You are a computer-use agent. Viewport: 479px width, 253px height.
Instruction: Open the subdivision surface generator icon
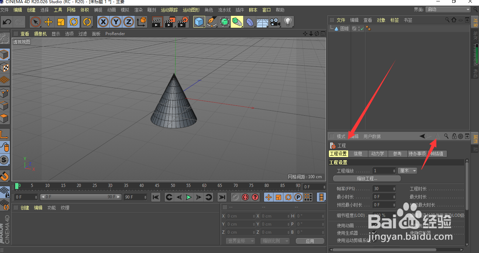click(225, 22)
